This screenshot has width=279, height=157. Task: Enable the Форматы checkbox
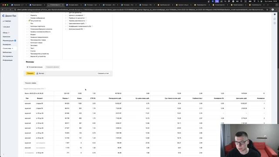(x=29, y=15)
